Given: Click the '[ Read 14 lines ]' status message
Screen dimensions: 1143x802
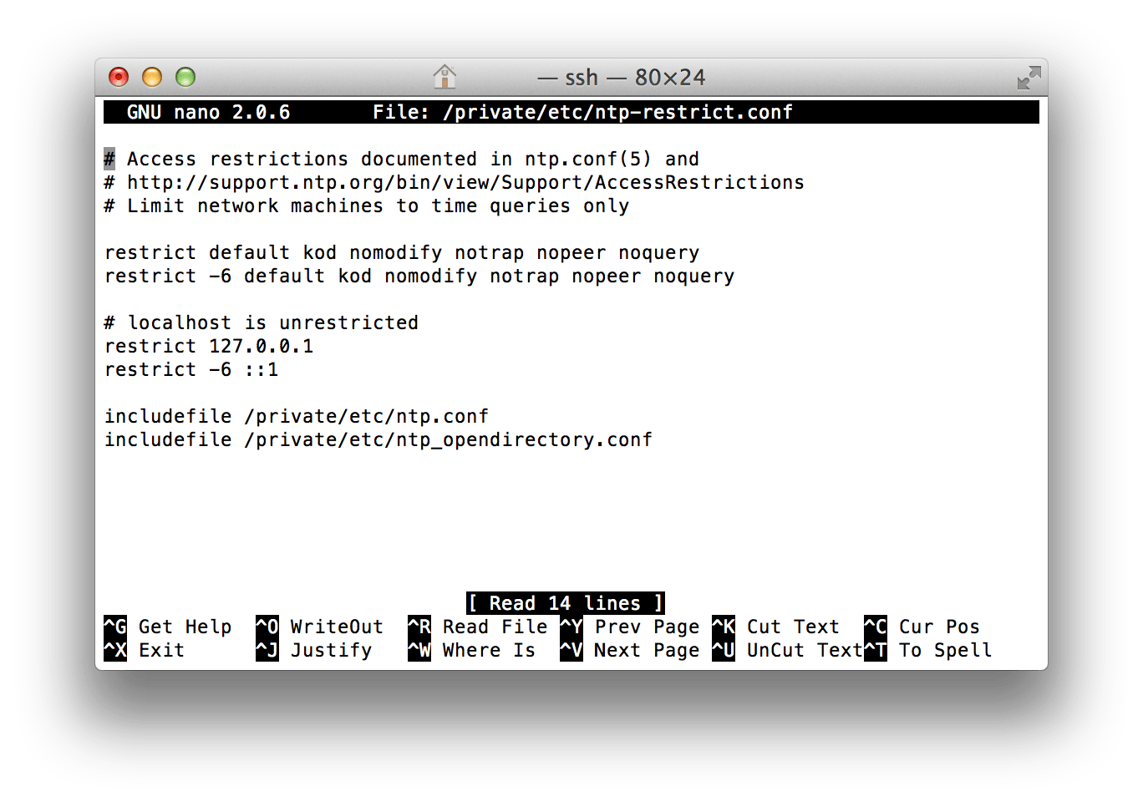Looking at the screenshot, I should (566, 603).
